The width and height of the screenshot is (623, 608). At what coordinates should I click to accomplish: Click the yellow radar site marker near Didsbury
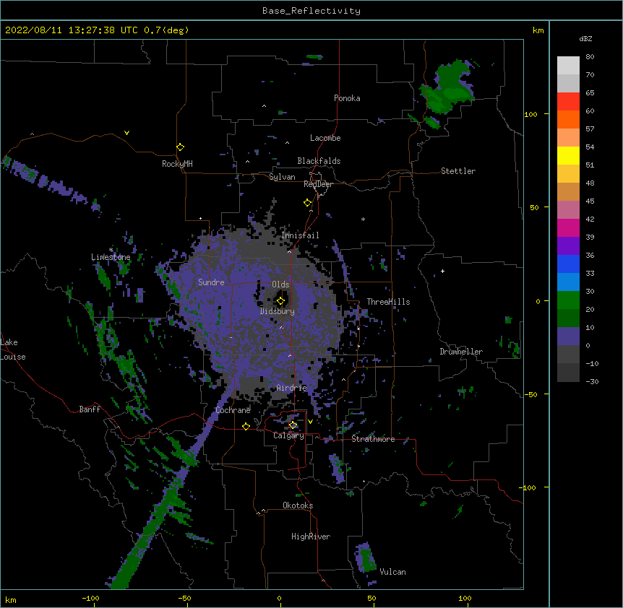coord(280,300)
